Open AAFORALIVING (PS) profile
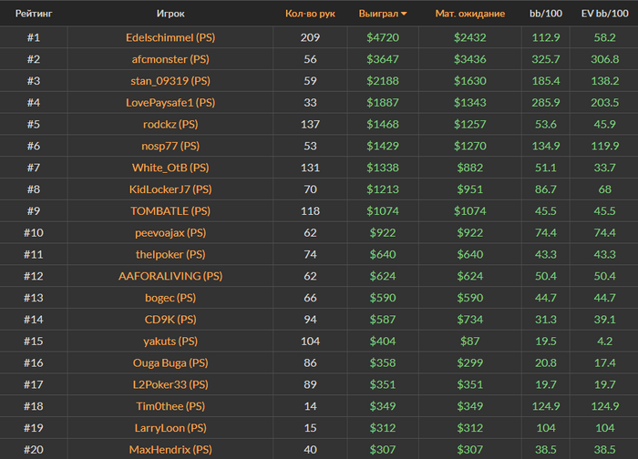The height and width of the screenshot is (459, 638). click(x=170, y=276)
